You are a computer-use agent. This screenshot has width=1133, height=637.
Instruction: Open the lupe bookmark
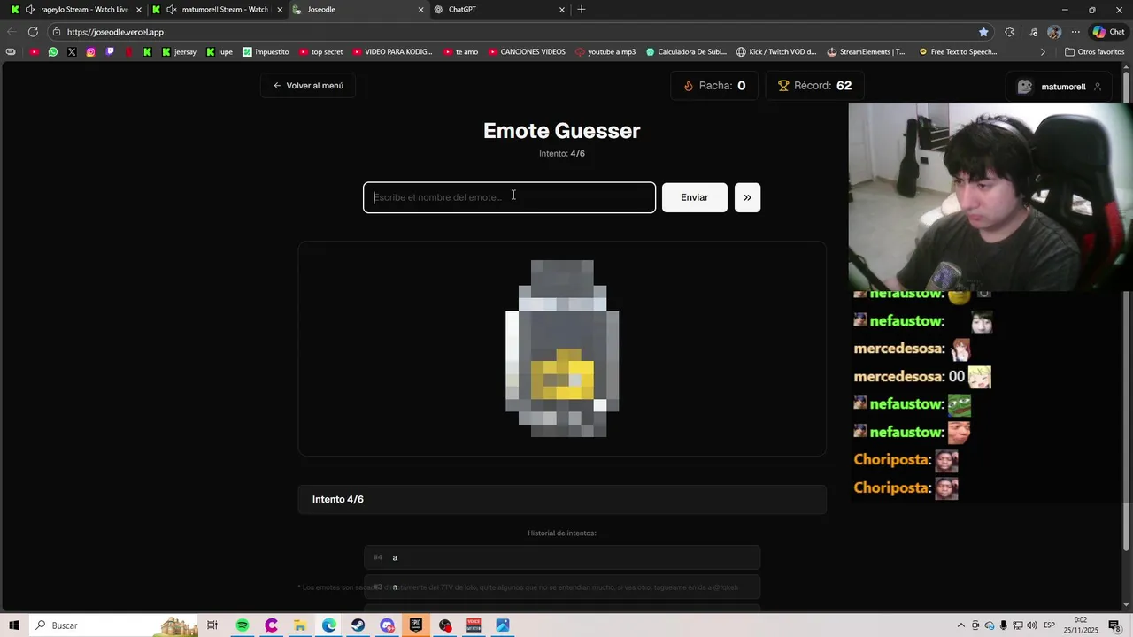point(220,51)
